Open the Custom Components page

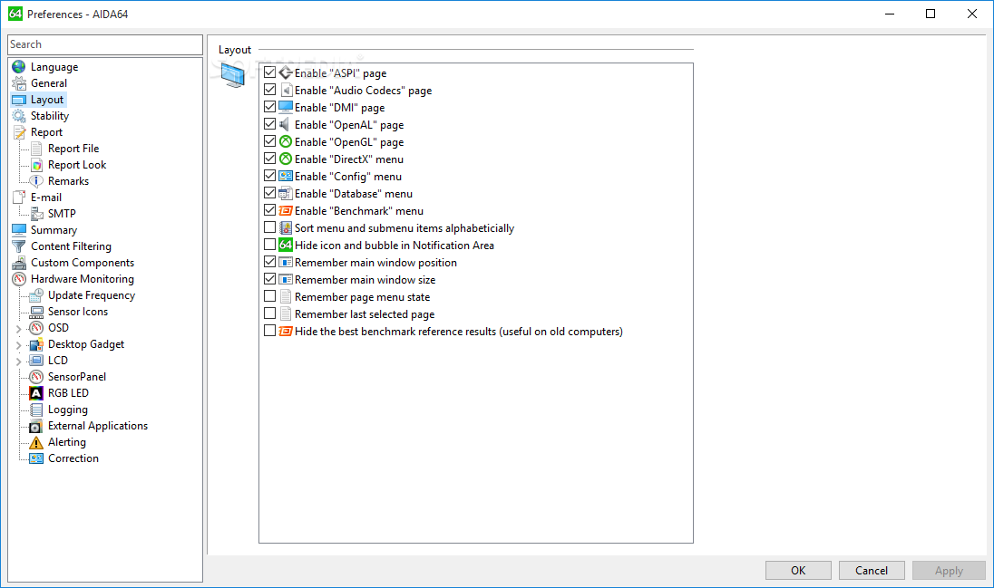pos(83,263)
